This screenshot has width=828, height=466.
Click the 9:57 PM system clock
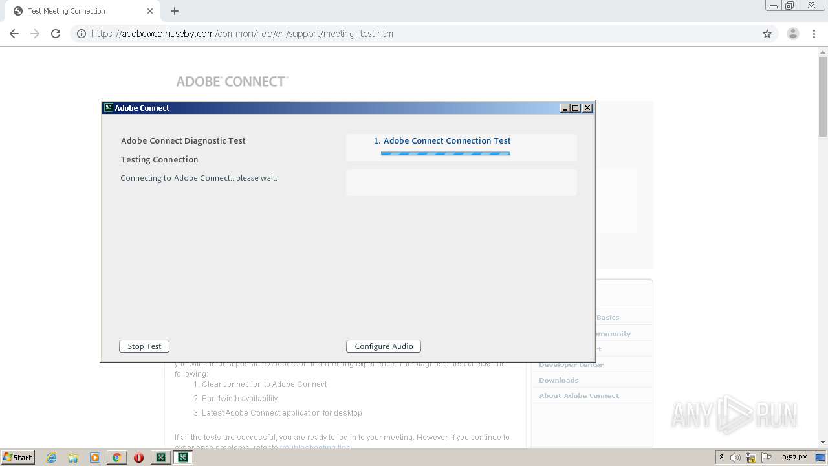pyautogui.click(x=795, y=458)
